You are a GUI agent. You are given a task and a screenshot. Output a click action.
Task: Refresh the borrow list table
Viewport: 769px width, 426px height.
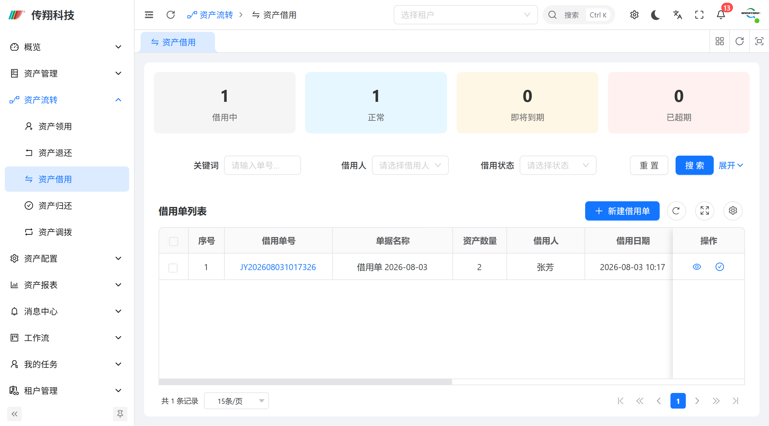tap(676, 211)
